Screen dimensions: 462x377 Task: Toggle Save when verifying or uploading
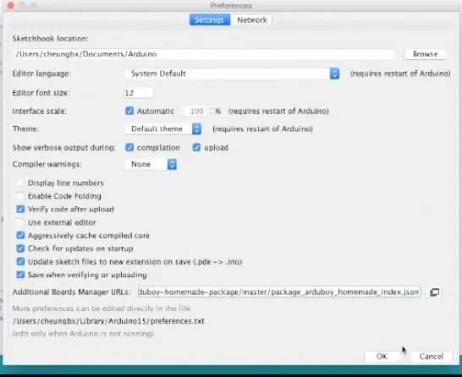tap(20, 275)
